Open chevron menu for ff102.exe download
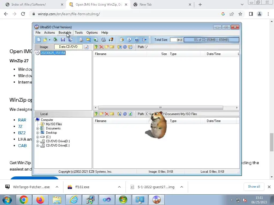Screen dimensions: 274x205 [x=119, y=187]
